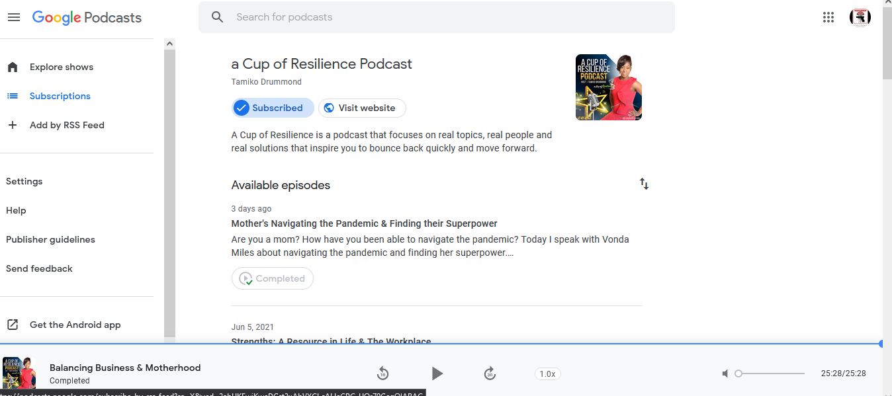This screenshot has height=396, width=892.
Task: Click the player episode thumbnail
Action: point(19,373)
